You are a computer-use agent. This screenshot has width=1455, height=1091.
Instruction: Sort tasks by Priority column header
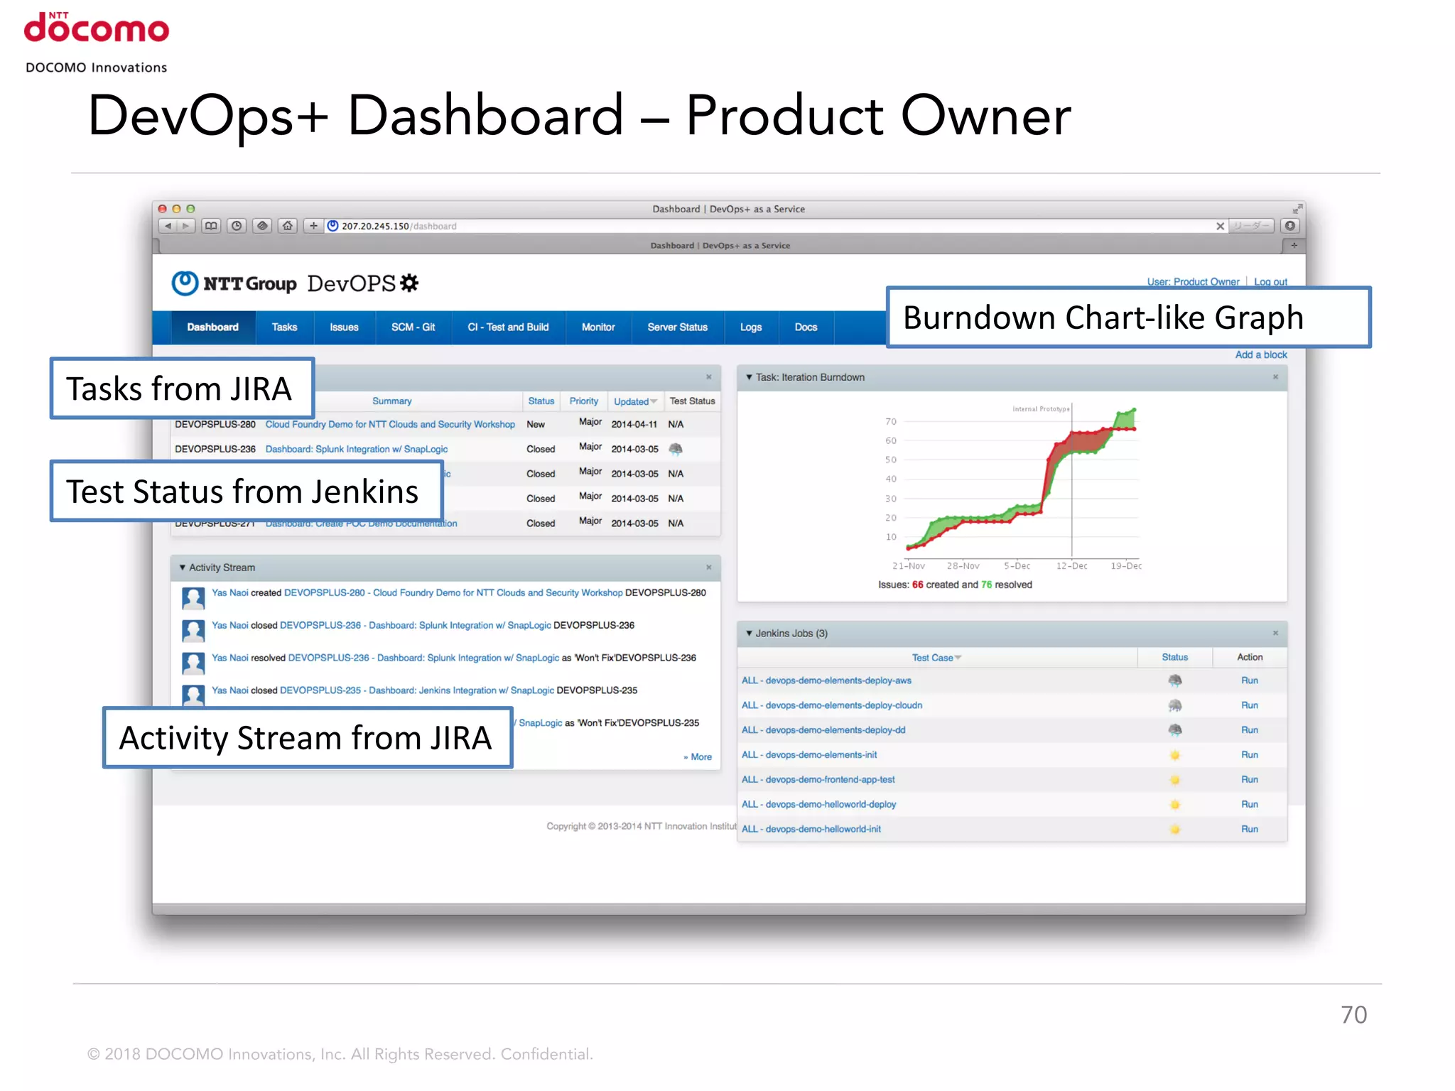coord(583,401)
